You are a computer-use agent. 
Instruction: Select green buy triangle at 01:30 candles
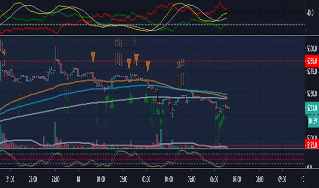(112, 103)
